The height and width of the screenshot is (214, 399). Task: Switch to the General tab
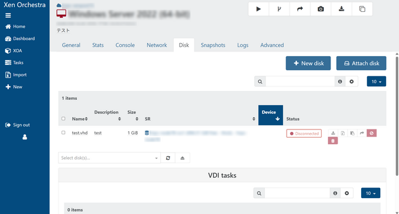coord(71,45)
